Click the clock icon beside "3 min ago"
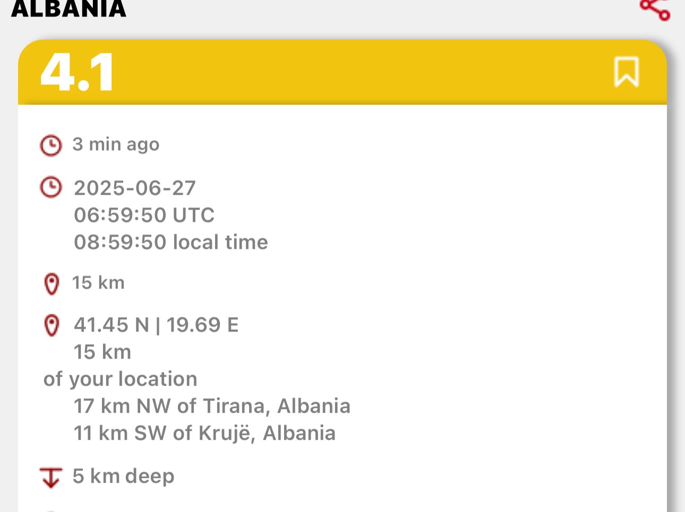The height and width of the screenshot is (512, 685). tap(51, 145)
